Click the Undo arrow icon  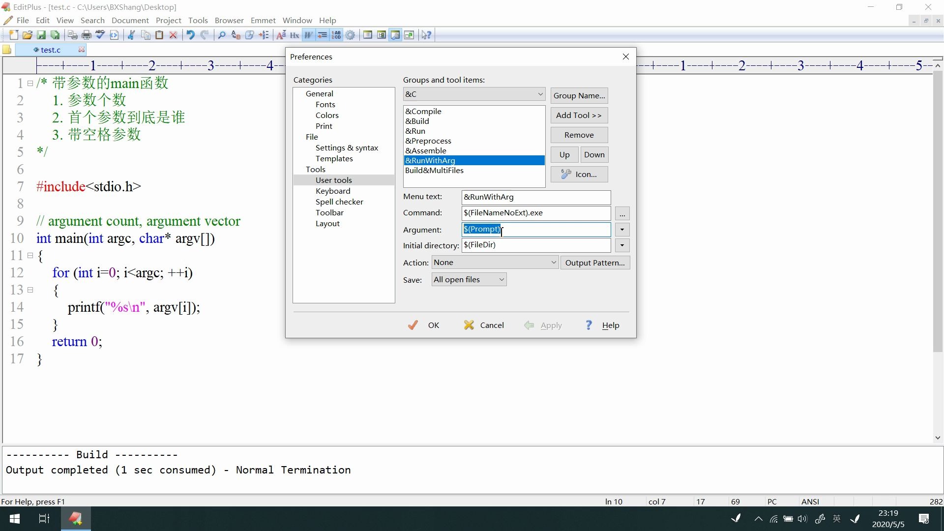coord(191,35)
